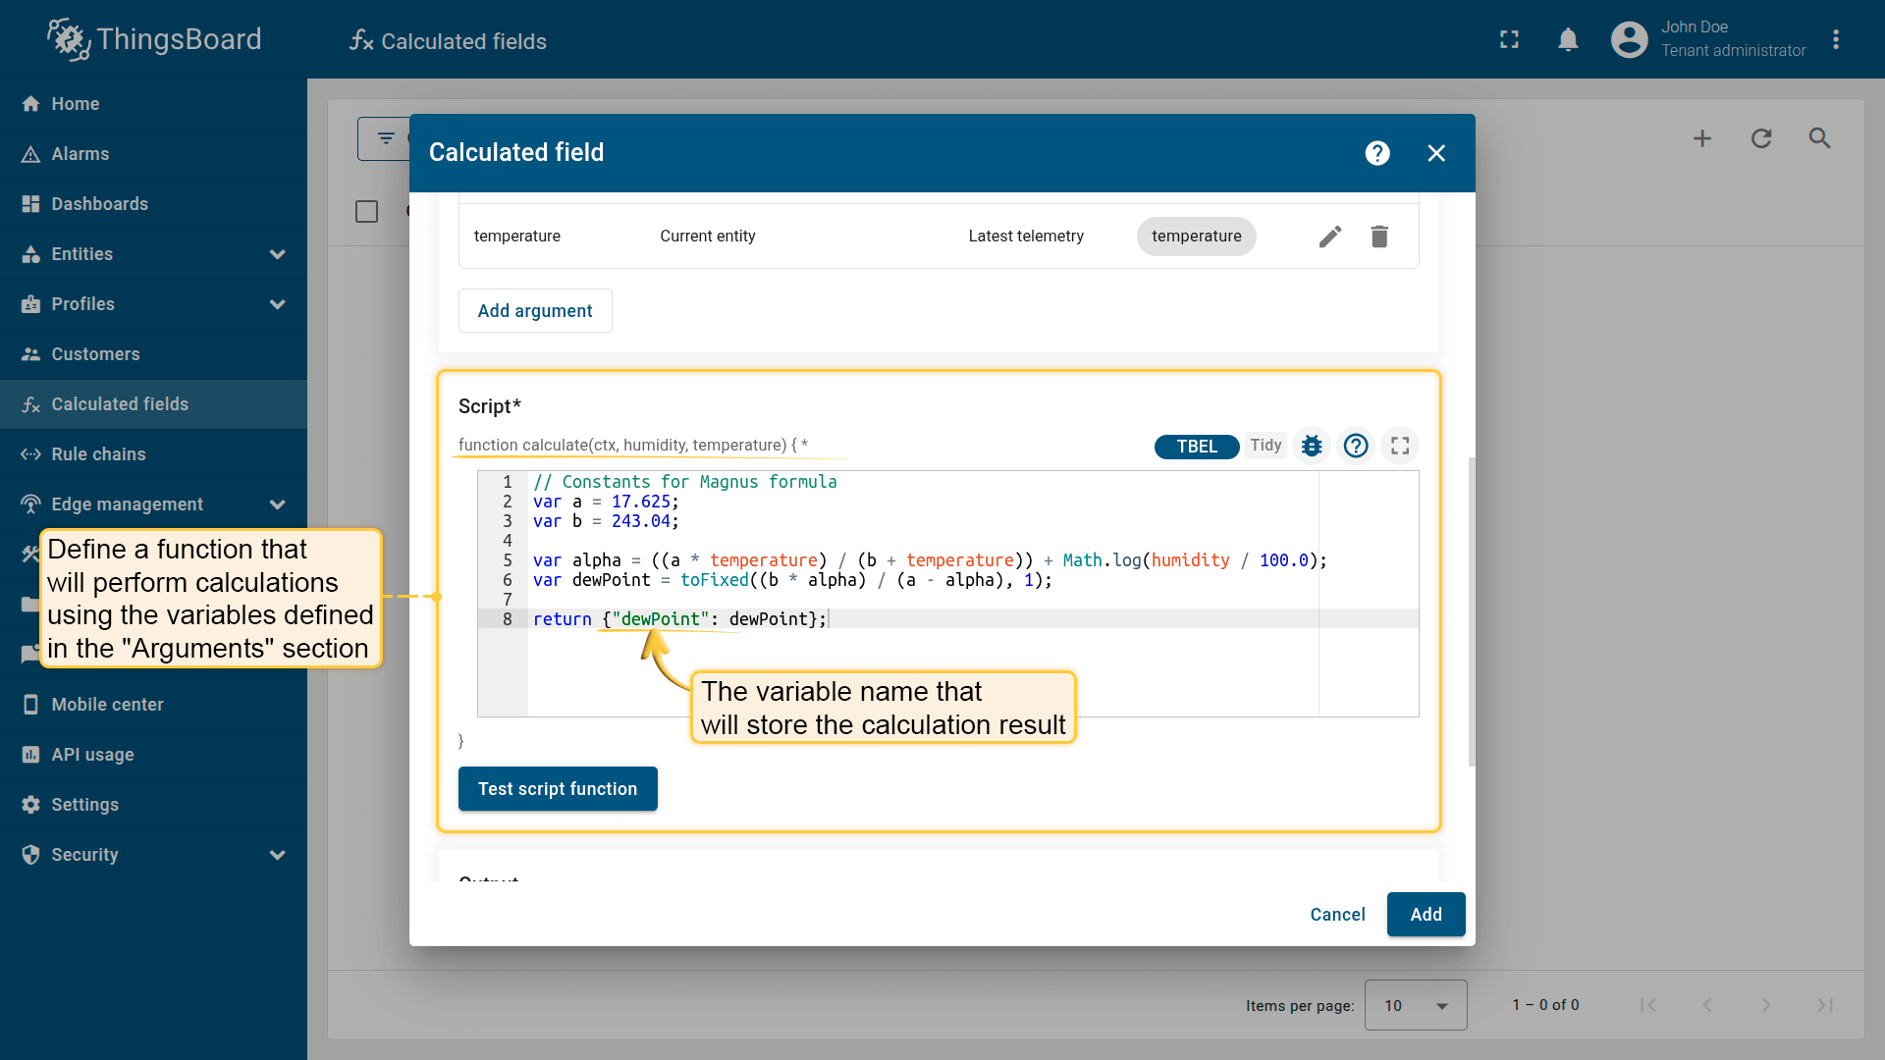Open the items per page dropdown
This screenshot has width=1885, height=1060.
click(1415, 1005)
